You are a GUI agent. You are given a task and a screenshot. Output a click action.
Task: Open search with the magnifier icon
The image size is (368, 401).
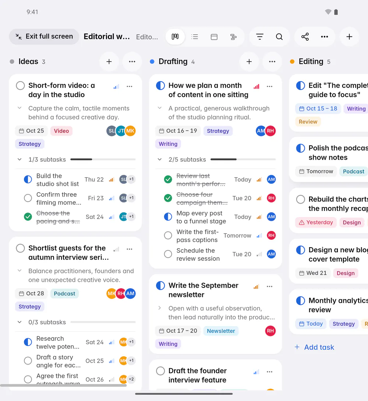click(279, 37)
